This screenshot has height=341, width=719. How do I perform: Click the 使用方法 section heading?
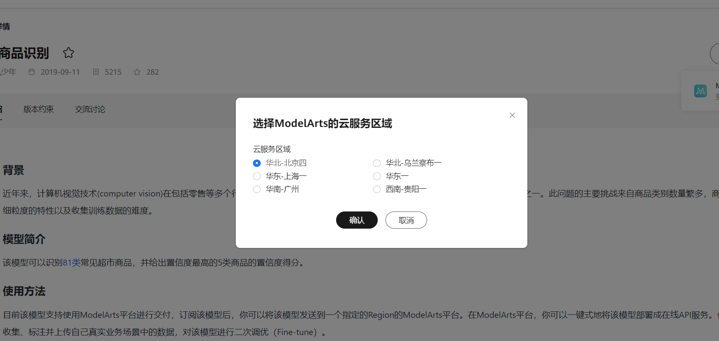pyautogui.click(x=24, y=291)
